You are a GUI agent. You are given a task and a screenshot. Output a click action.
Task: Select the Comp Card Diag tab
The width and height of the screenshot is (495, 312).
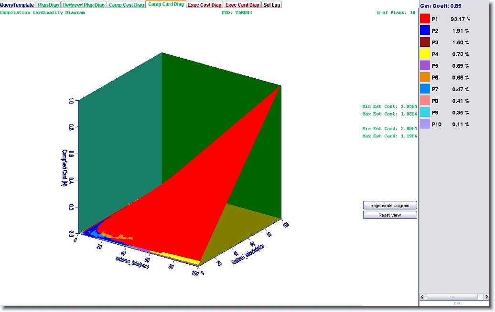click(x=166, y=4)
